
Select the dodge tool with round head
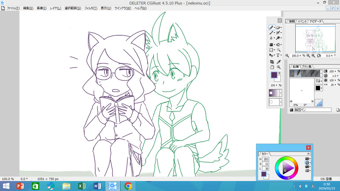pos(278,38)
